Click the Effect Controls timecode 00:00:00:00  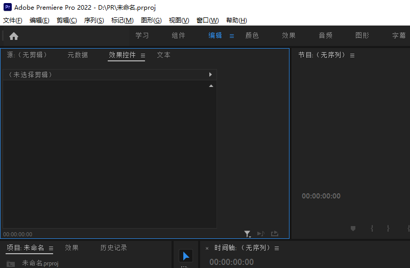[18, 234]
